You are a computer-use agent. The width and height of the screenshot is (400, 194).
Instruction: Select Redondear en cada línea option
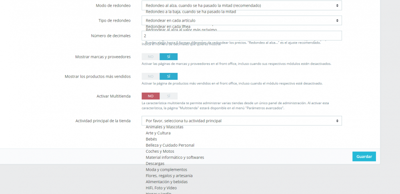pos(168,26)
